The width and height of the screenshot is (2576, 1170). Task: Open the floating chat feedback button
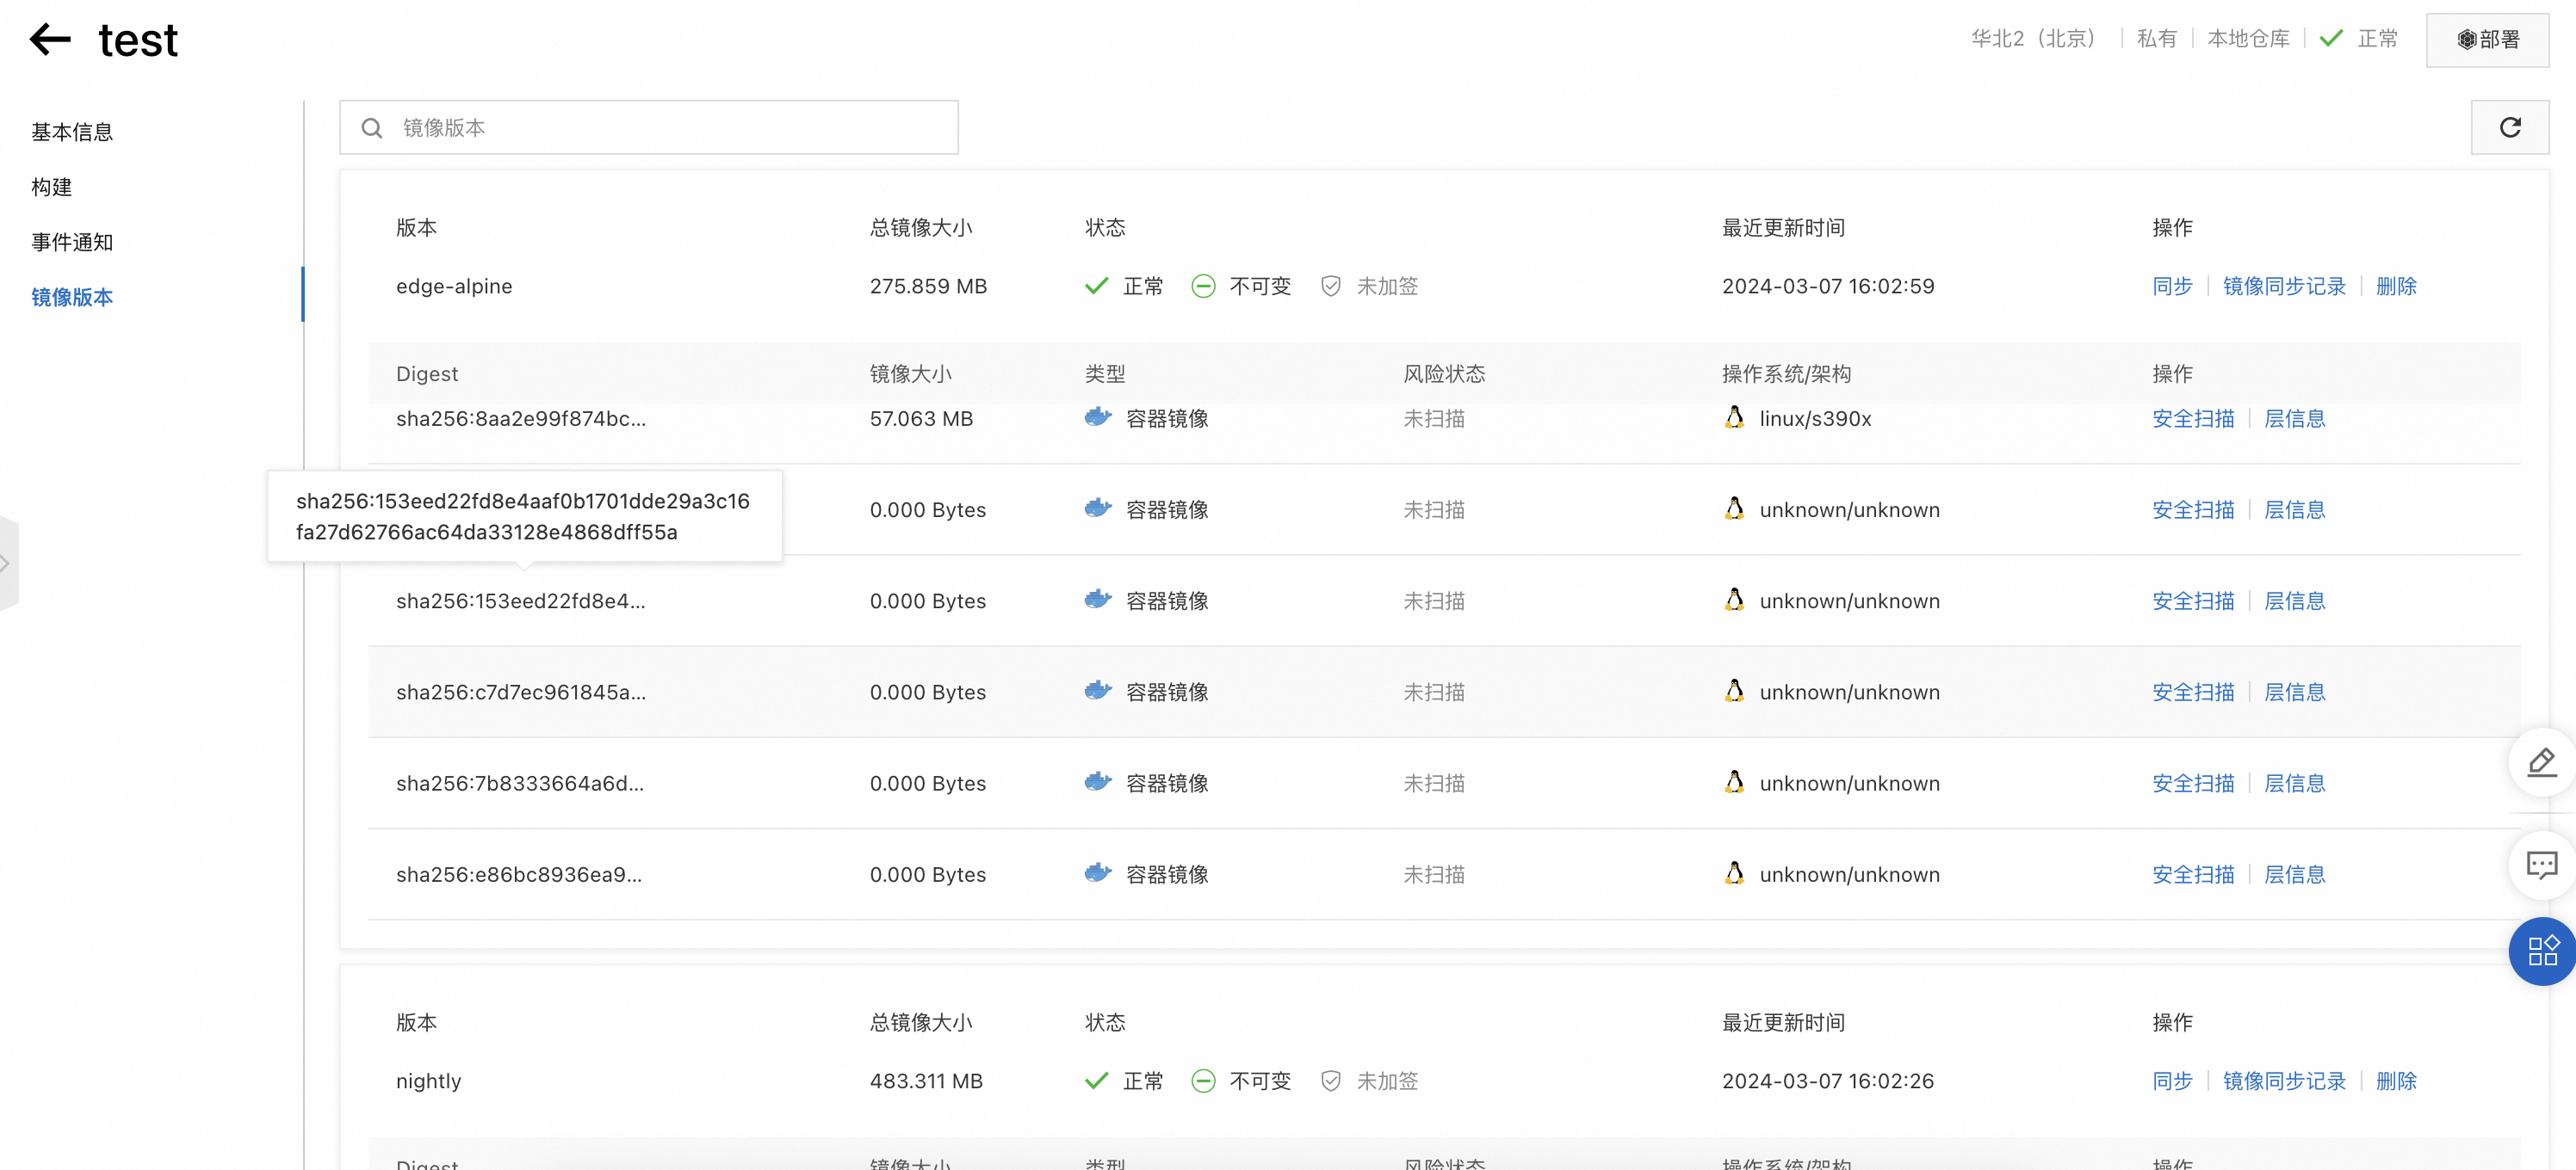tap(2541, 865)
